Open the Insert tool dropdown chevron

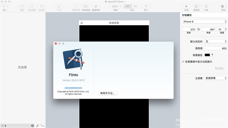coord(7,6)
